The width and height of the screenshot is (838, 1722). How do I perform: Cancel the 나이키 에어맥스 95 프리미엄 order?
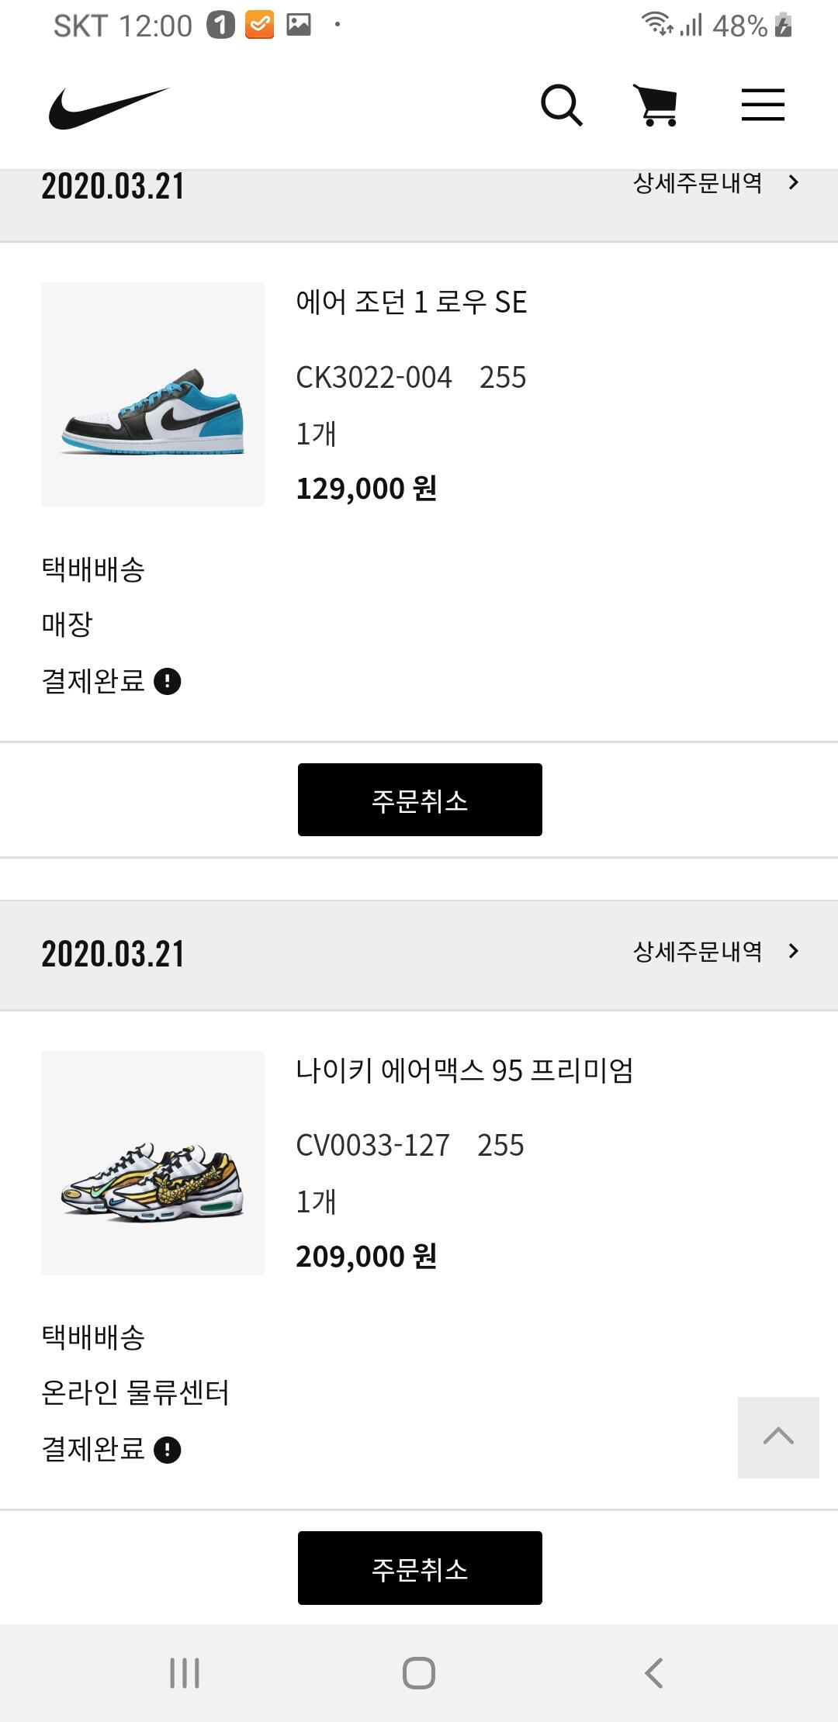tap(420, 1568)
